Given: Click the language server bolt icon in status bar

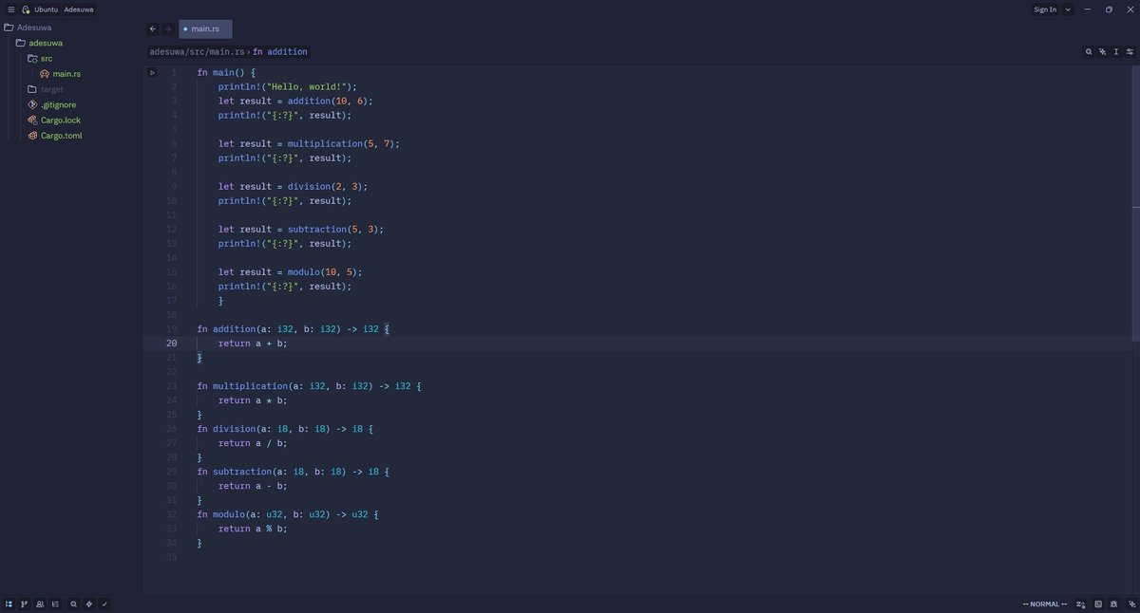Looking at the screenshot, I should coord(89,604).
